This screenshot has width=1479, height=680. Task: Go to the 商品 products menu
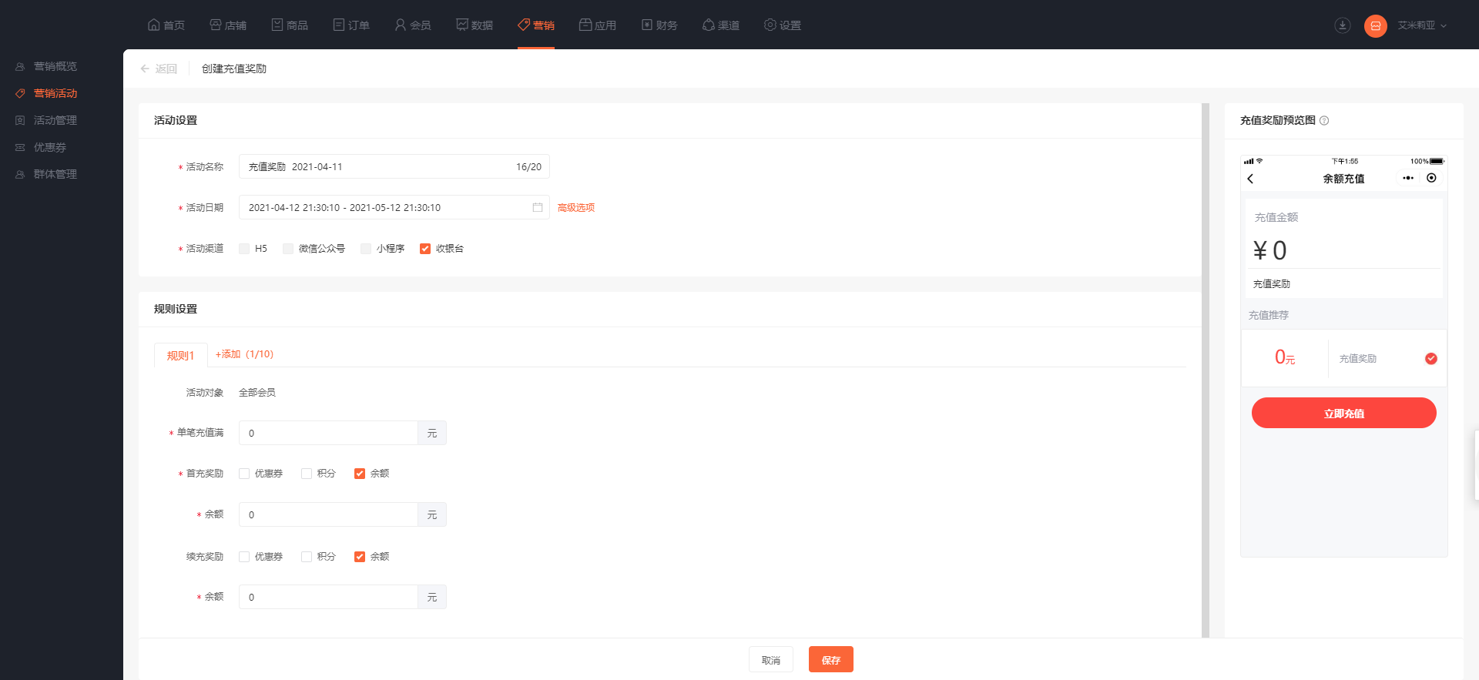point(290,25)
